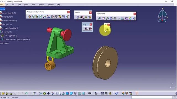Select govde (govde.1) in specification tree

pos(9,13)
